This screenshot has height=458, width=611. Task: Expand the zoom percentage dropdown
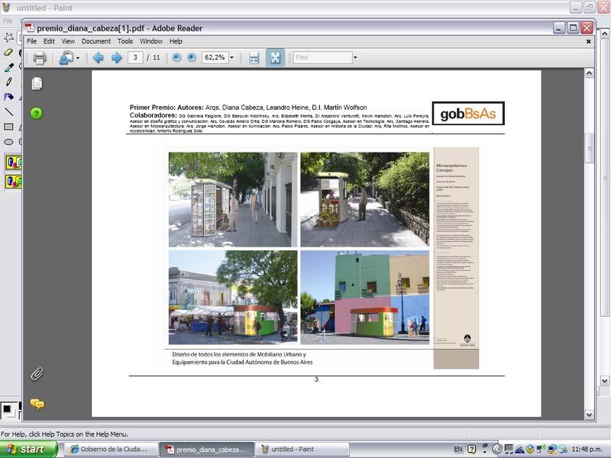click(x=233, y=57)
